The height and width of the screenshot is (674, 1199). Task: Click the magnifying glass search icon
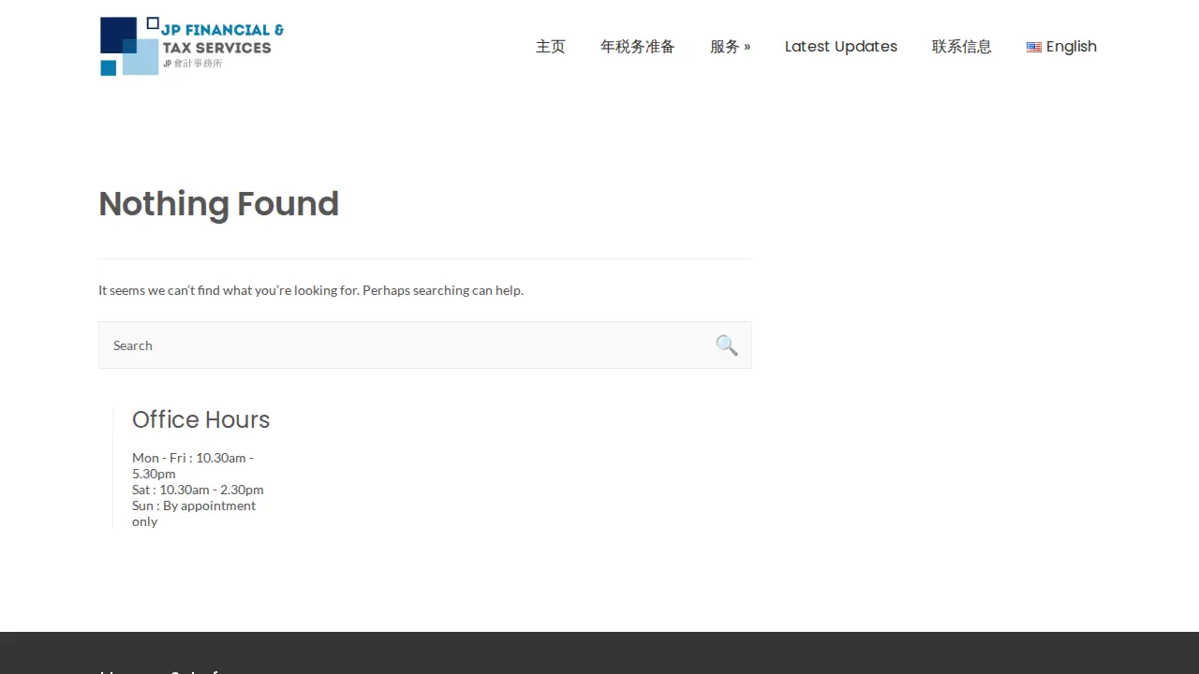point(727,345)
